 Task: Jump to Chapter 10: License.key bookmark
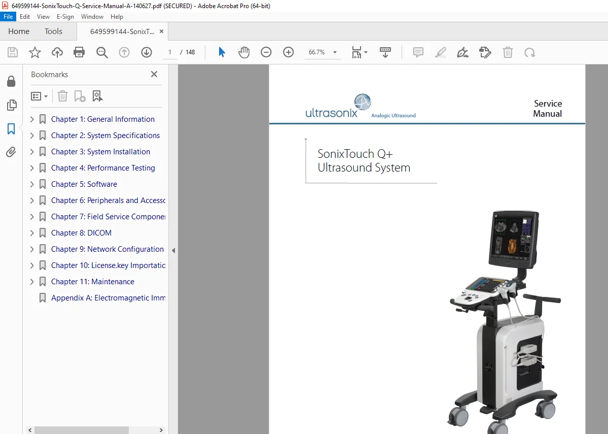pyautogui.click(x=108, y=265)
